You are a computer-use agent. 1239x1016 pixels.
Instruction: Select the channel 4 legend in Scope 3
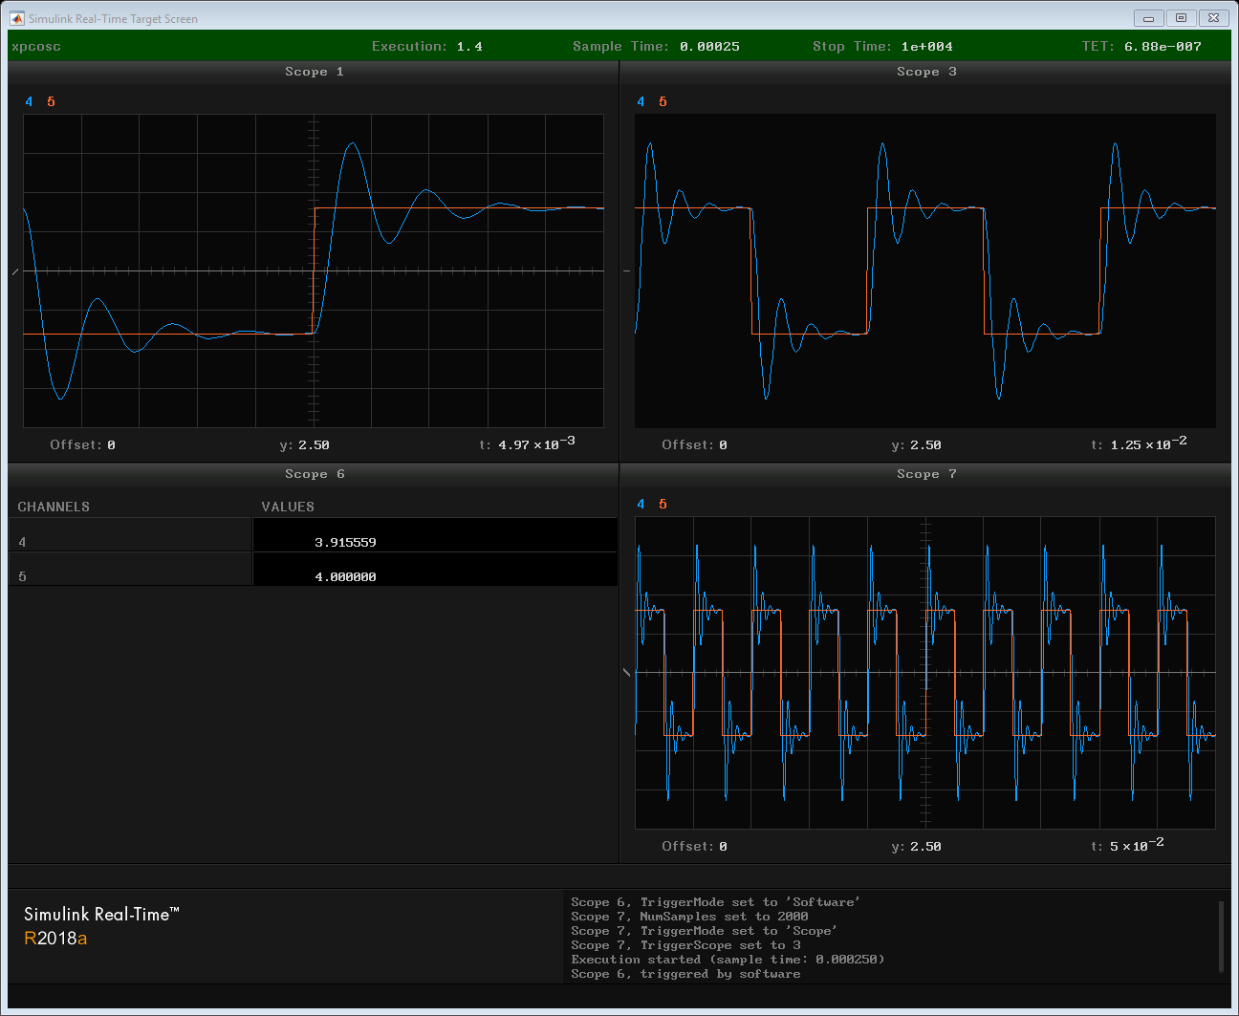[x=641, y=102]
